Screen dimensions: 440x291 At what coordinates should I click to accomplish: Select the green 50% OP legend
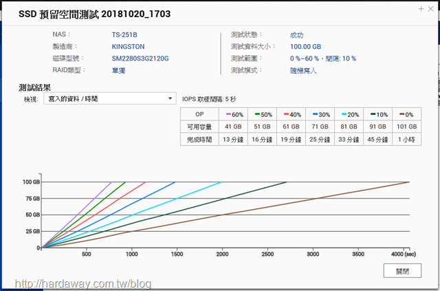[263, 114]
